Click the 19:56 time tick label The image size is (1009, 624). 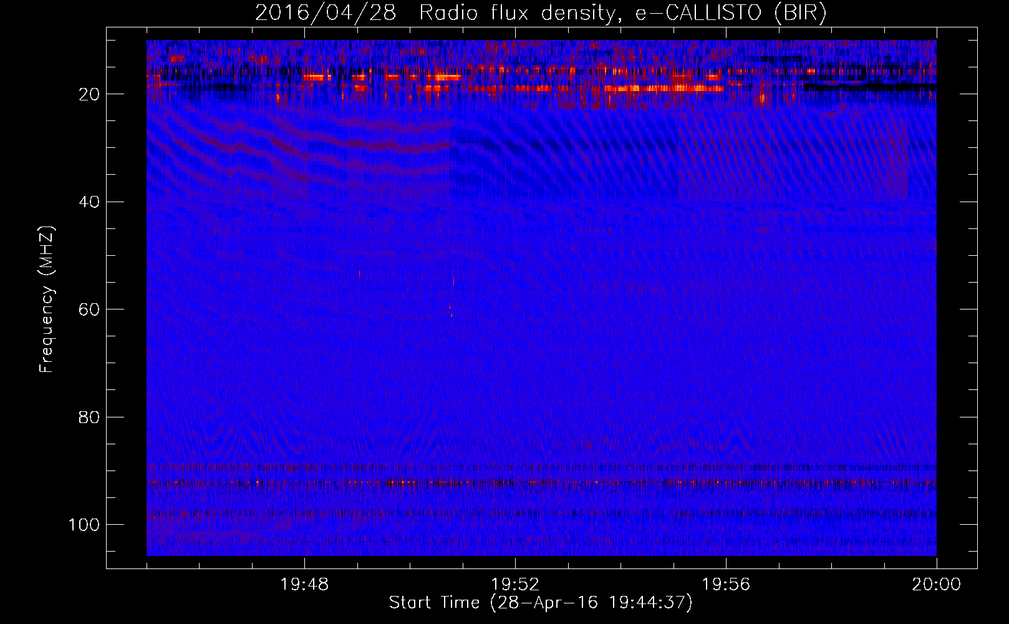point(726,585)
